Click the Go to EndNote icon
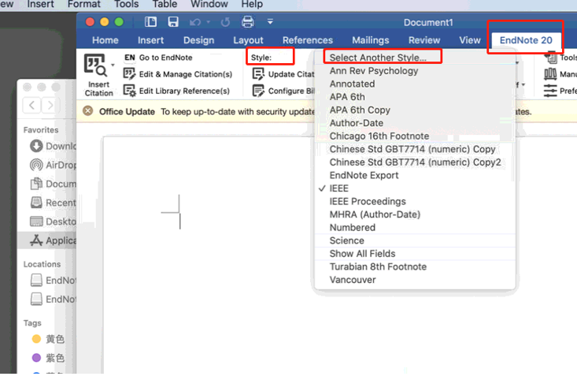 coord(130,58)
